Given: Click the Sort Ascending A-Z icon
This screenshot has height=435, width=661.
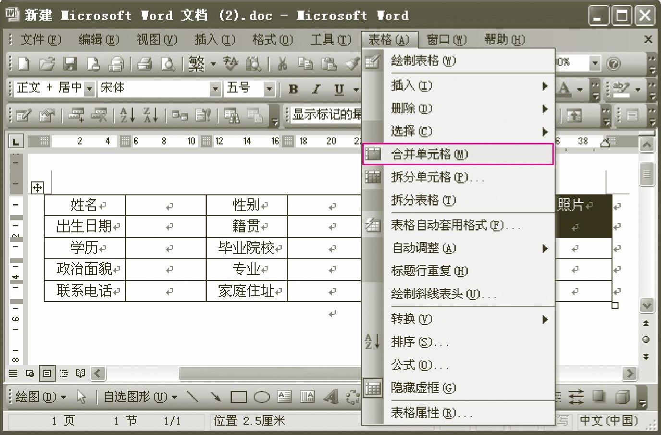Looking at the screenshot, I should (127, 115).
